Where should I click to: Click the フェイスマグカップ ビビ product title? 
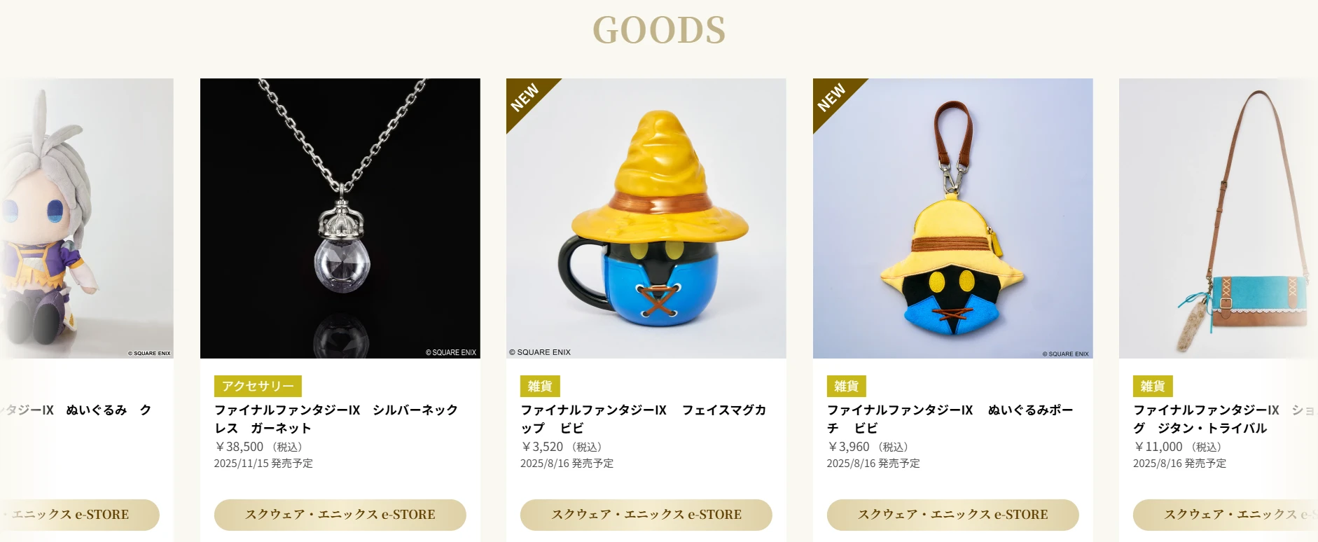pos(644,419)
